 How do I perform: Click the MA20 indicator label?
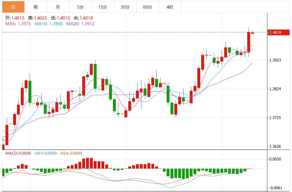pos(80,24)
